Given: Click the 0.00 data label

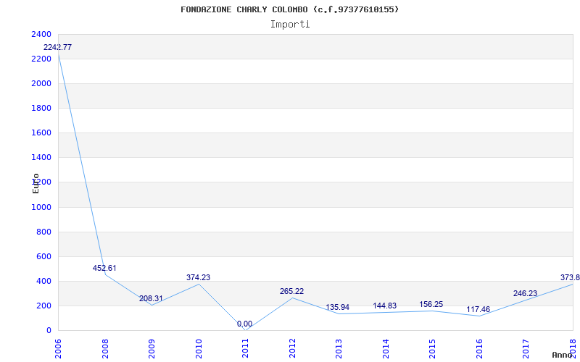Looking at the screenshot, I should tap(244, 324).
